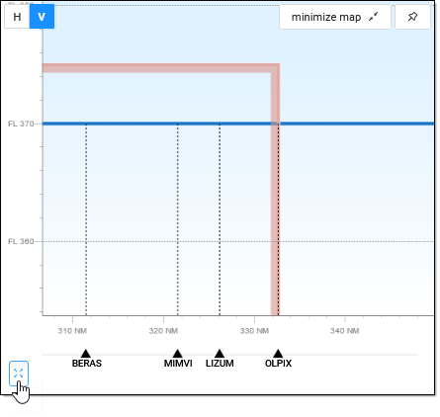Select the V vertical profile view
The image size is (440, 417).
tap(42, 17)
